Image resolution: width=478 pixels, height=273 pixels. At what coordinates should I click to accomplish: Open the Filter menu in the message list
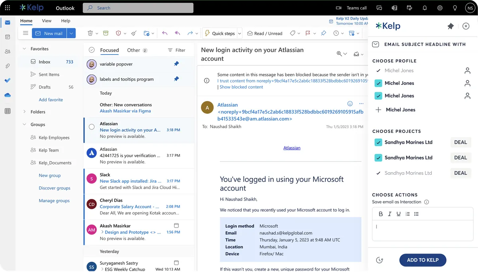[x=176, y=50]
